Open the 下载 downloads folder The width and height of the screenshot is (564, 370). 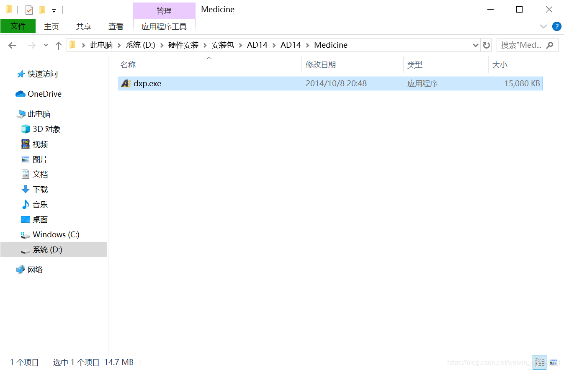tap(40, 189)
